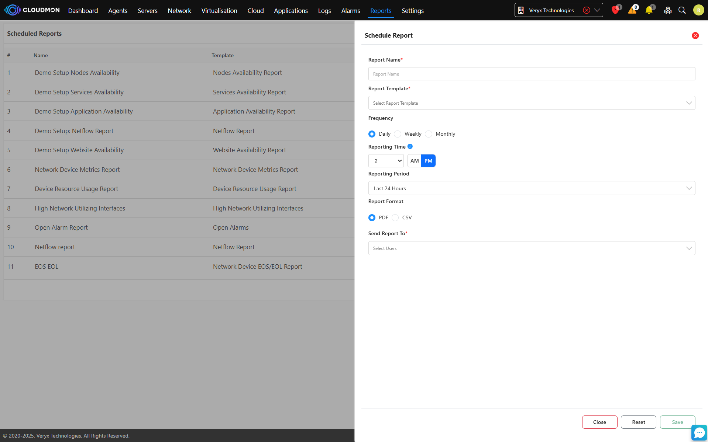This screenshot has height=442, width=708.
Task: Open the yellow bell notifications
Action: point(649,10)
